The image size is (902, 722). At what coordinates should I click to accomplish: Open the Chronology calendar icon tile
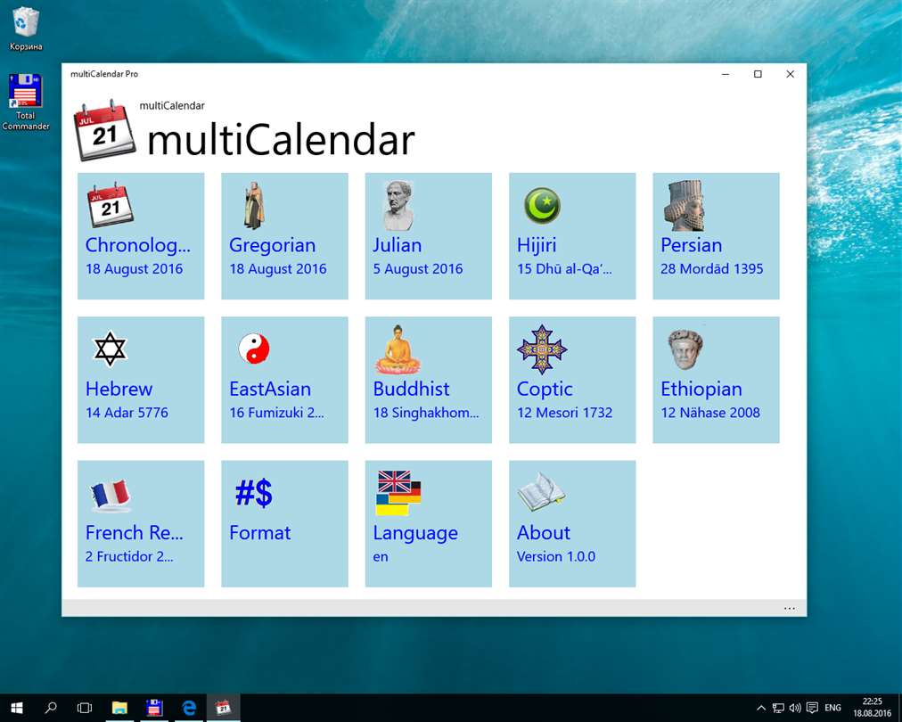click(x=111, y=205)
